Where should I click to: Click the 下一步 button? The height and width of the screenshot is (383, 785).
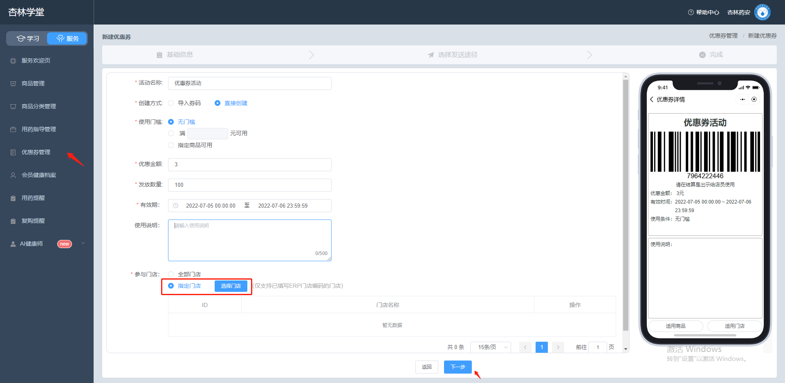pyautogui.click(x=458, y=367)
